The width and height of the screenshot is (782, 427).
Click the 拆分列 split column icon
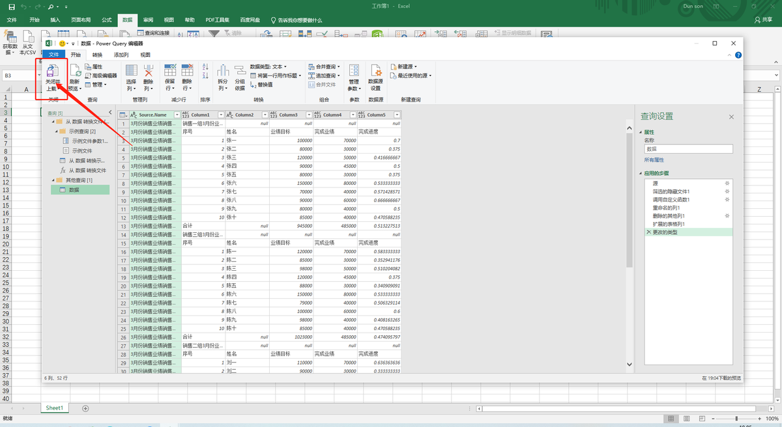[222, 72]
